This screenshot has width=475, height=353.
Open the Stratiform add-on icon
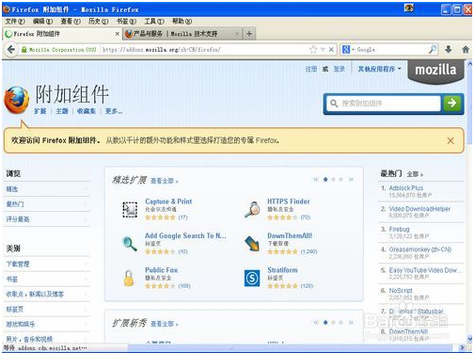[x=252, y=278]
